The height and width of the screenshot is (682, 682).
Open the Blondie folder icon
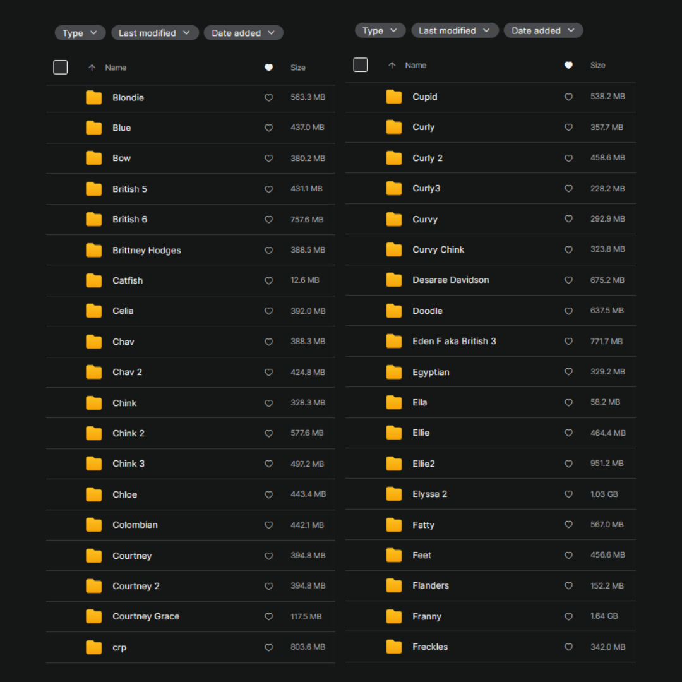(94, 97)
